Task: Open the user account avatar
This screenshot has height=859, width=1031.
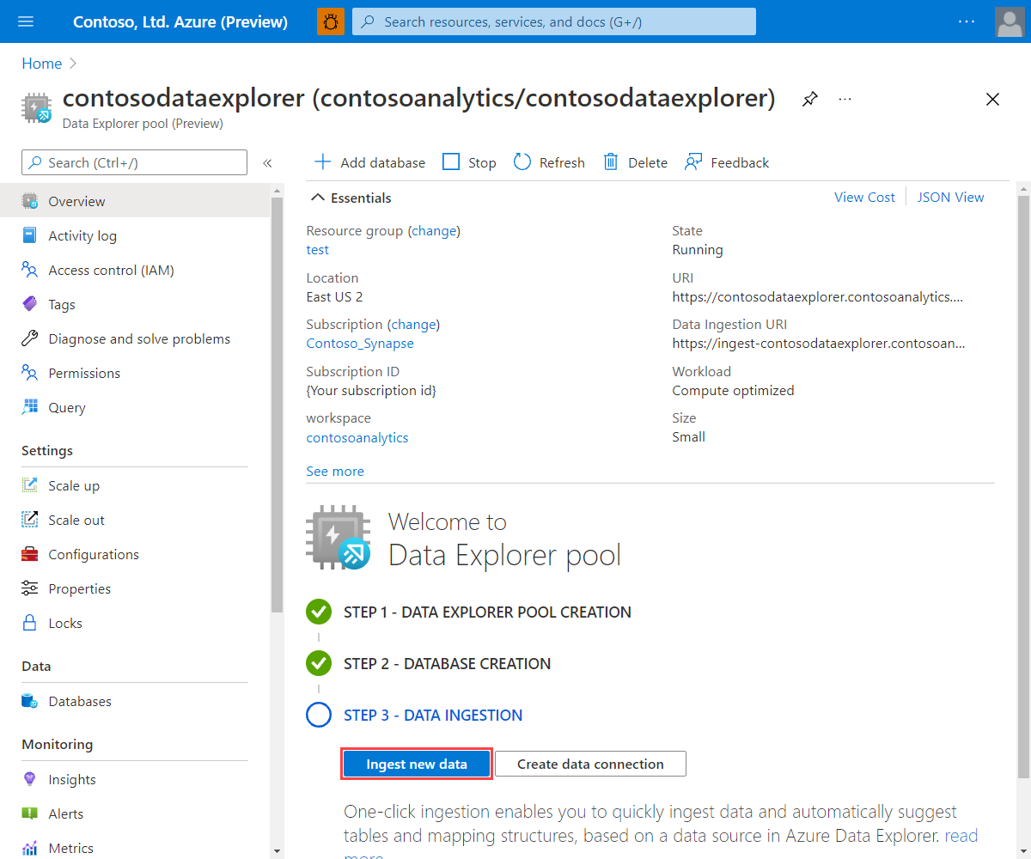Action: point(1010,21)
